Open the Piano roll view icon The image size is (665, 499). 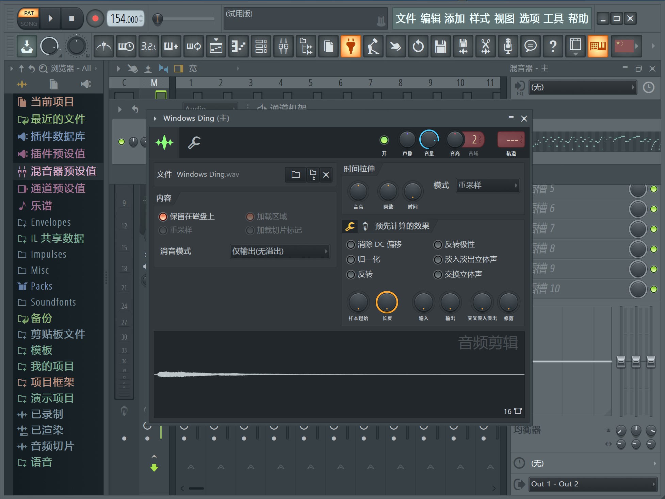pyautogui.click(x=239, y=46)
